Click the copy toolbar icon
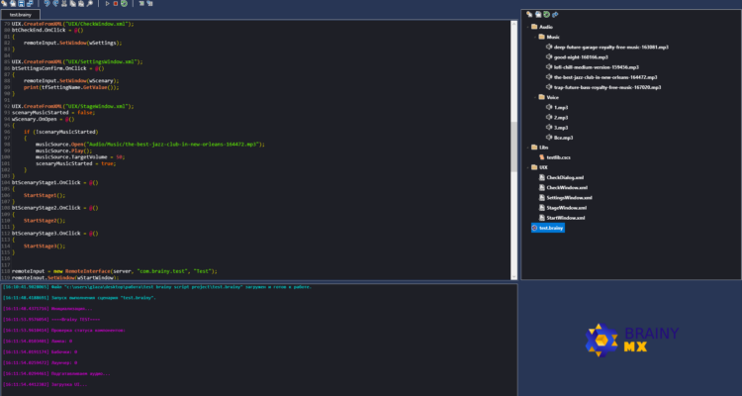The image size is (742, 396). [x=72, y=3]
